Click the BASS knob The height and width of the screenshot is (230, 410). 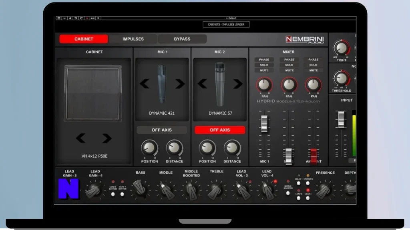coord(140,190)
